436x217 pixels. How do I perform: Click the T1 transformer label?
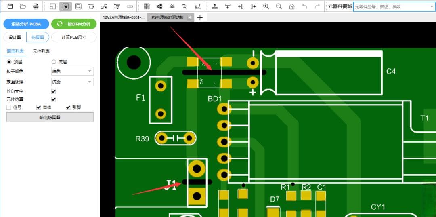[x=425, y=118]
